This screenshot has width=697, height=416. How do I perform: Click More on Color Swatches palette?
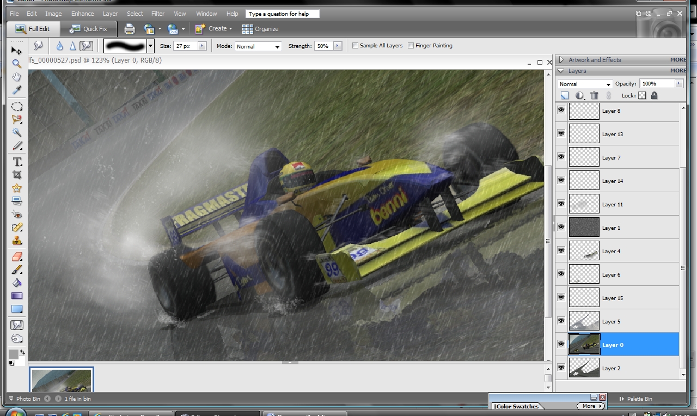[x=591, y=406]
